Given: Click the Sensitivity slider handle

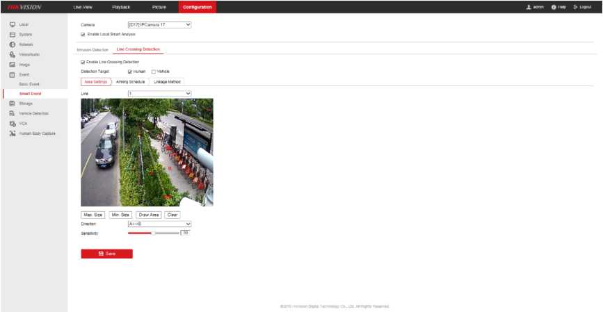Looking at the screenshot, I should 153,233.
